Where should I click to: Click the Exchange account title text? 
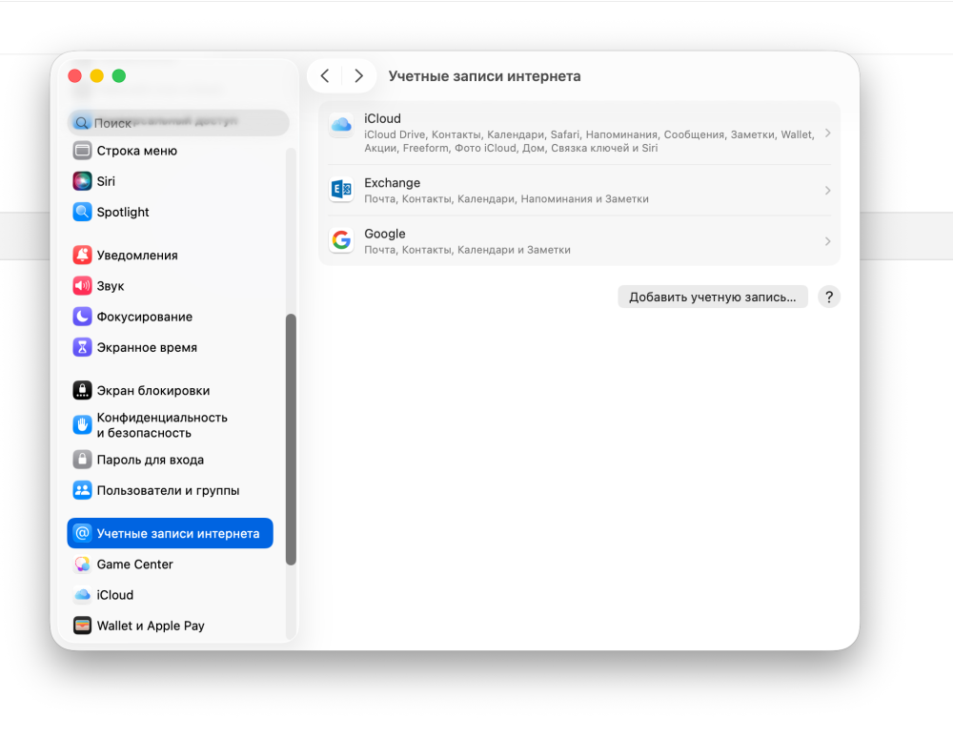coord(392,182)
